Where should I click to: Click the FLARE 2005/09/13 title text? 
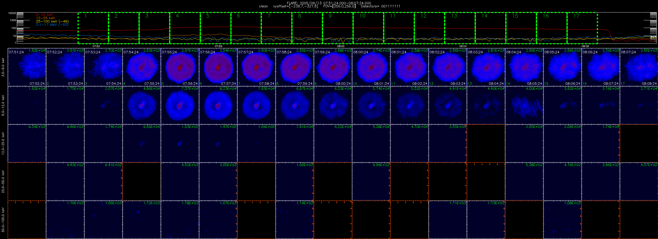pyautogui.click(x=329, y=3)
